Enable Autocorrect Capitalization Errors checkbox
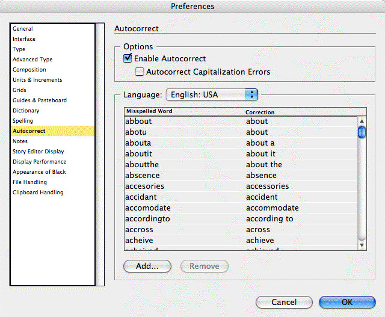Viewport: 385px width, 317px height. (x=140, y=72)
